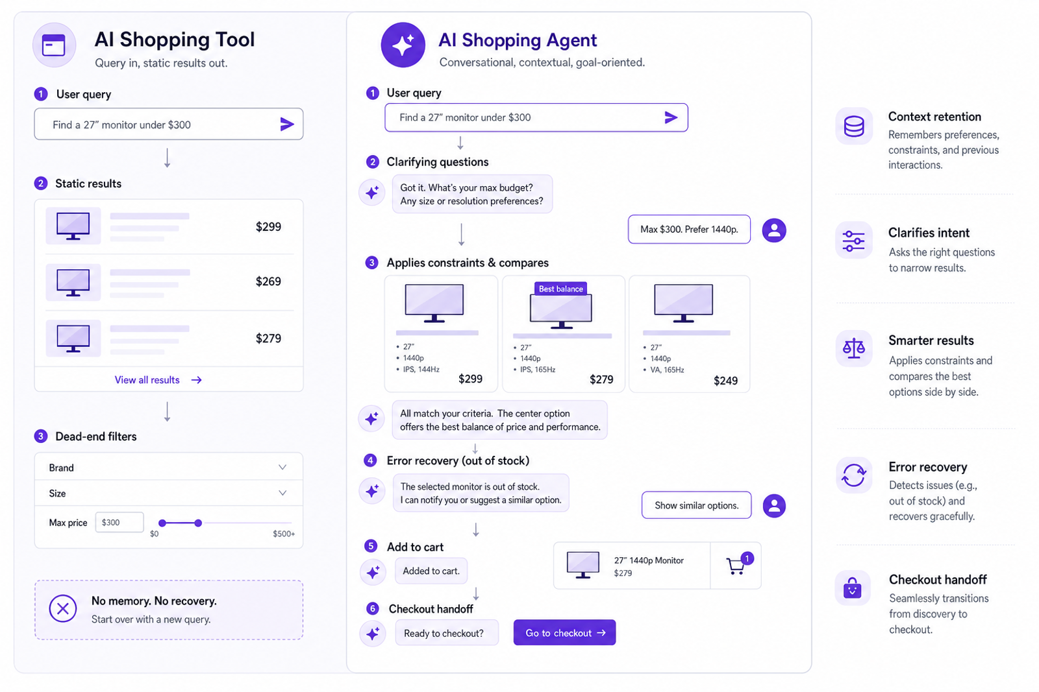This screenshot has width=1039, height=692.
Task: Click the Agent panel query input field
Action: tap(536, 117)
